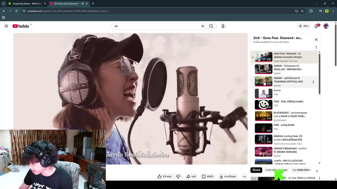Click the playing video to pause
Viewport: 337px width, 189px height.
click(x=131, y=99)
